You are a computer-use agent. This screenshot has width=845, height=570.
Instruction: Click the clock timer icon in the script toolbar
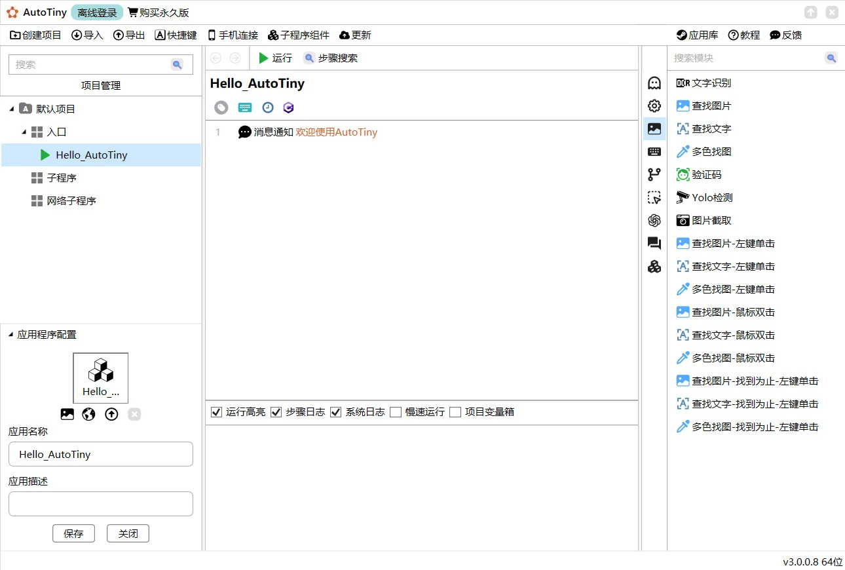point(267,107)
